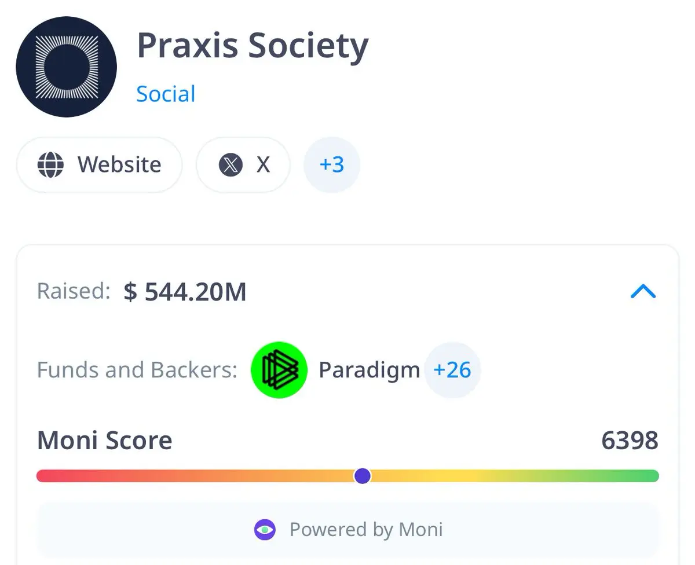695x565 pixels.
Task: Click the Moni eye logo icon
Action: click(x=265, y=529)
